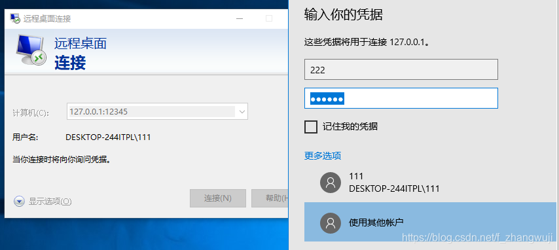Click the Remote Desktop title bar icon
This screenshot has width=559, height=250.
pyautogui.click(x=15, y=18)
